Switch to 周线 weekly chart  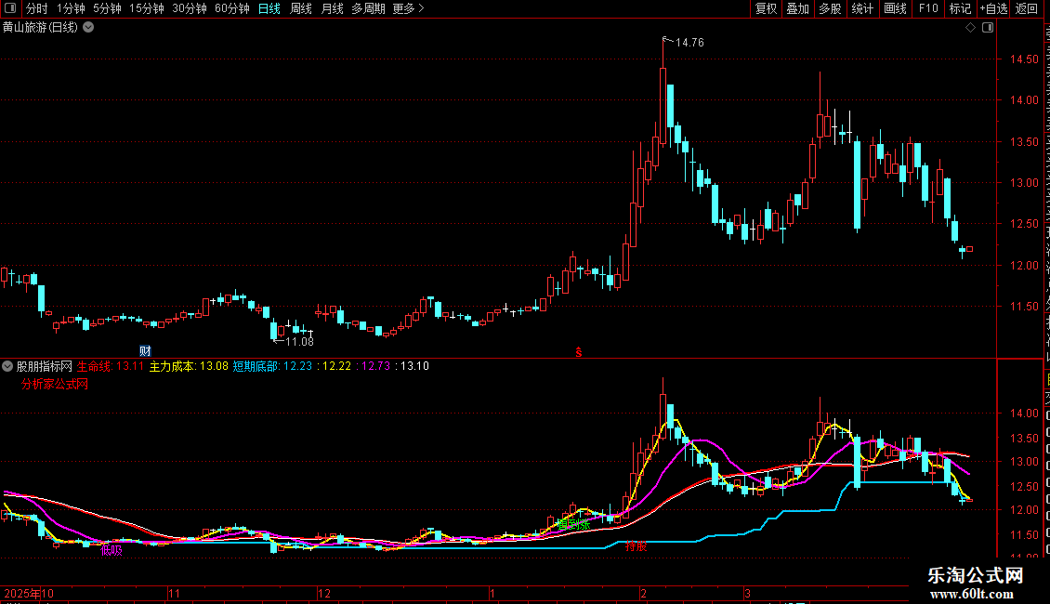[301, 8]
